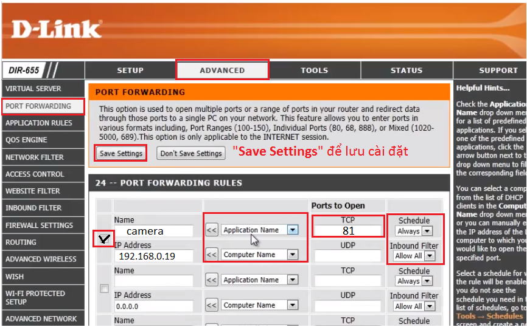Click second rule's IP Address 0.0.0.0 field

tap(153, 306)
